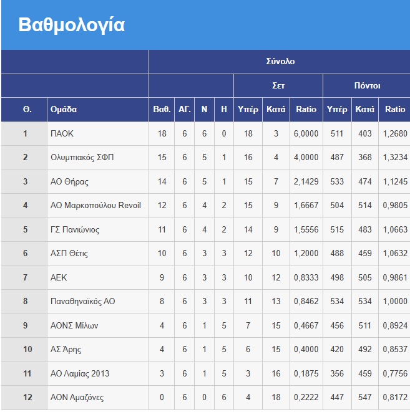Select the ΑΟ Θήρας team entry

[69, 182]
